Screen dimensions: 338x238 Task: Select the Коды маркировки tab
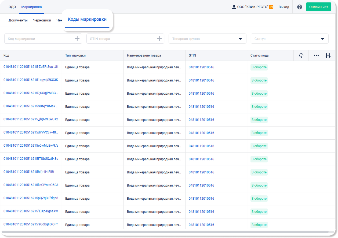pyautogui.click(x=87, y=19)
